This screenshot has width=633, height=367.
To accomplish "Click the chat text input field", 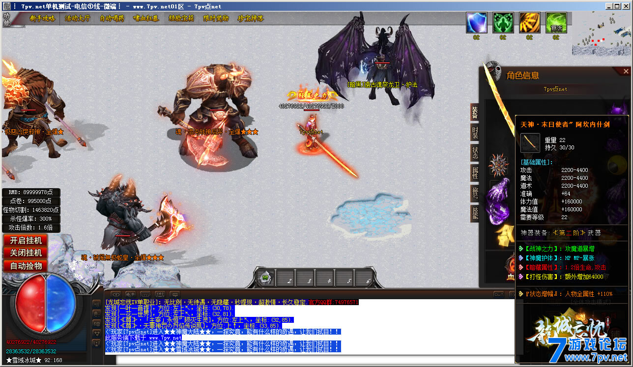I will pos(315,360).
